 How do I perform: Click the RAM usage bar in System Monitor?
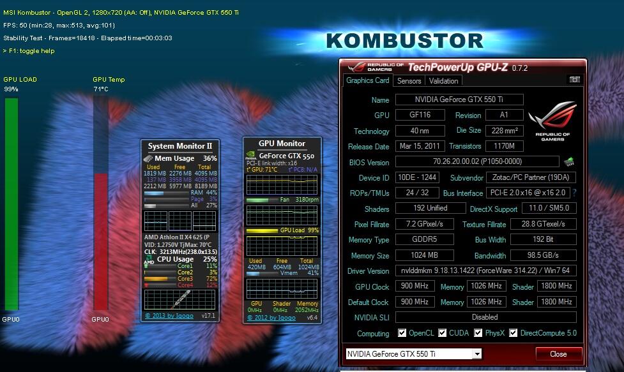[166, 193]
